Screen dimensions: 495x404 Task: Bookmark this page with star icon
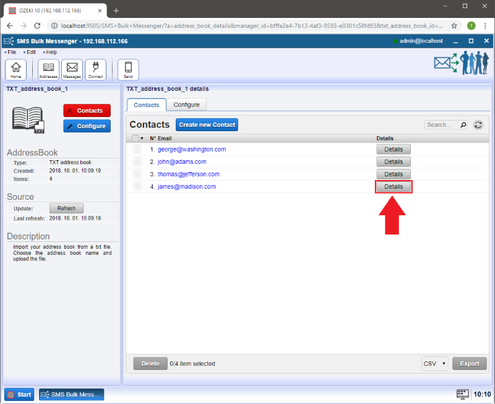tap(454, 26)
